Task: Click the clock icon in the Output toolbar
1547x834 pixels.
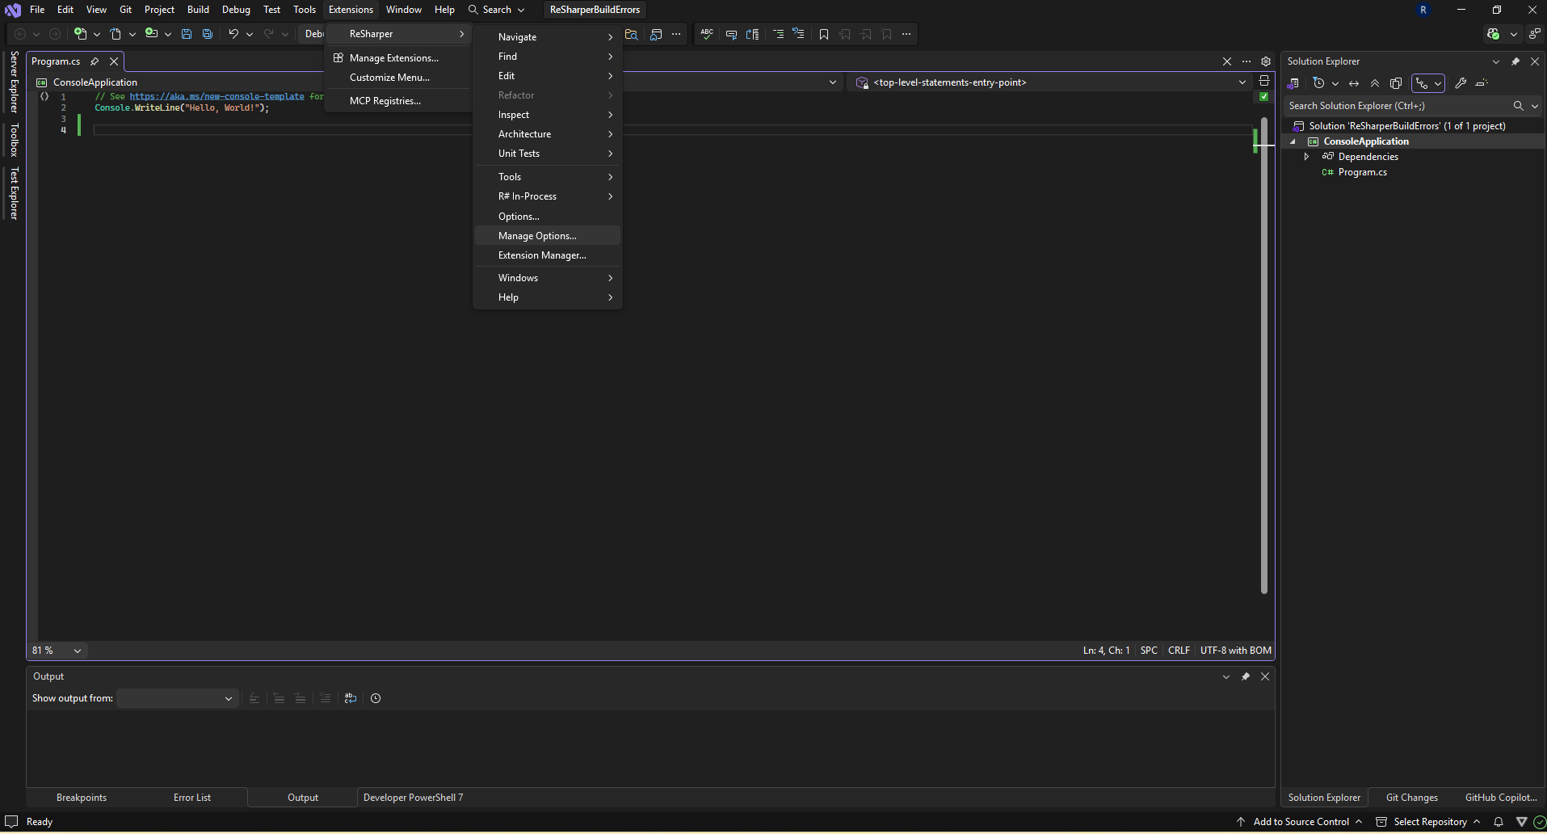Action: (376, 698)
